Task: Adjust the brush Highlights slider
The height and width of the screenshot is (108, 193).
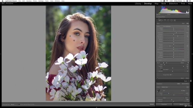Action: (x=174, y=36)
